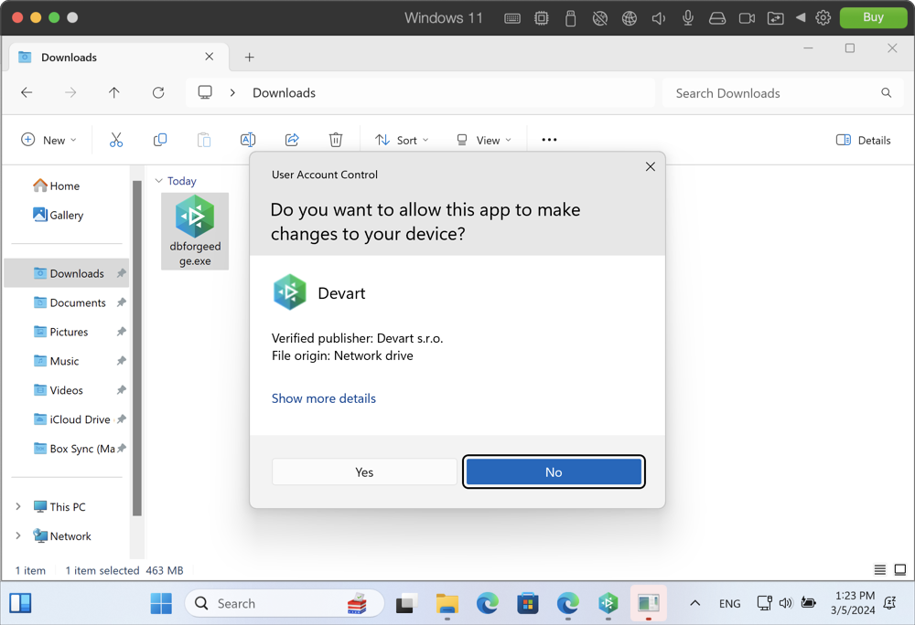Expand the Network tree node
The width and height of the screenshot is (915, 625).
coord(18,535)
